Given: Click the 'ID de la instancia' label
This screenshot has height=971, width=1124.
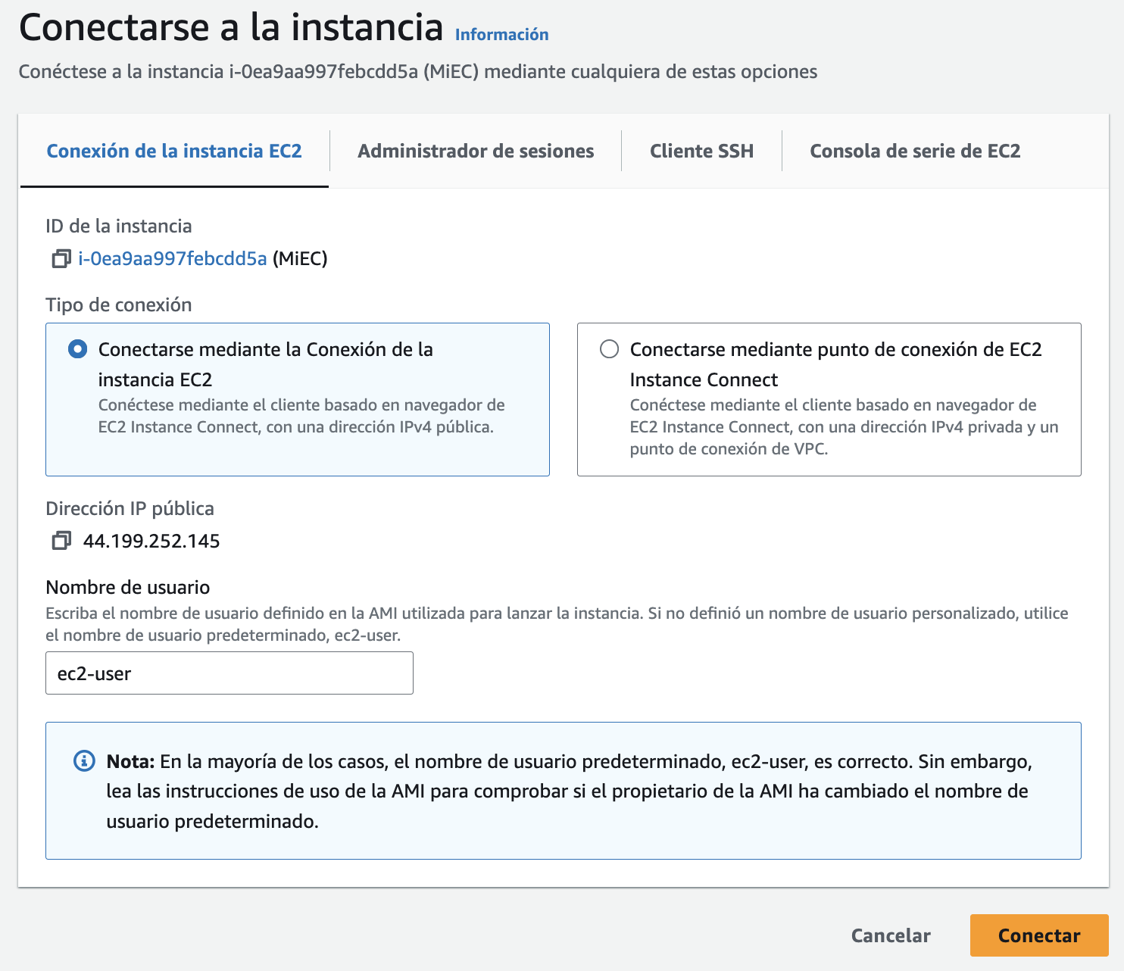Looking at the screenshot, I should pyautogui.click(x=119, y=226).
